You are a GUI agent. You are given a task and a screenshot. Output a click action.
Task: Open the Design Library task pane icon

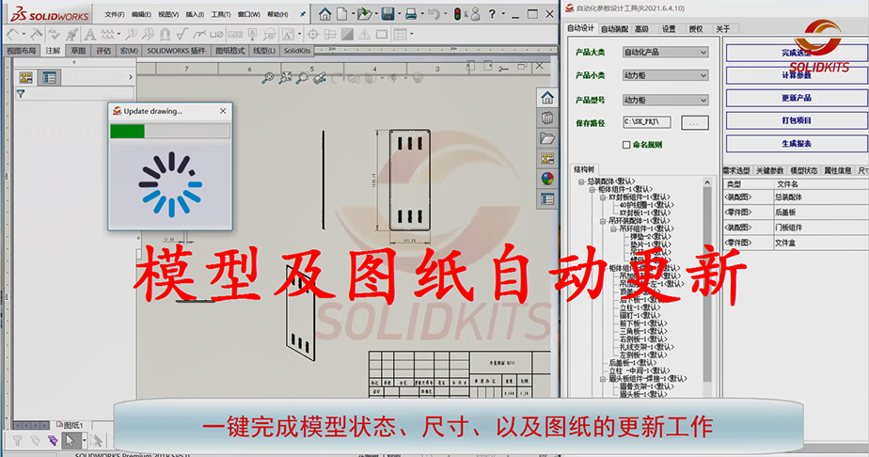click(547, 118)
